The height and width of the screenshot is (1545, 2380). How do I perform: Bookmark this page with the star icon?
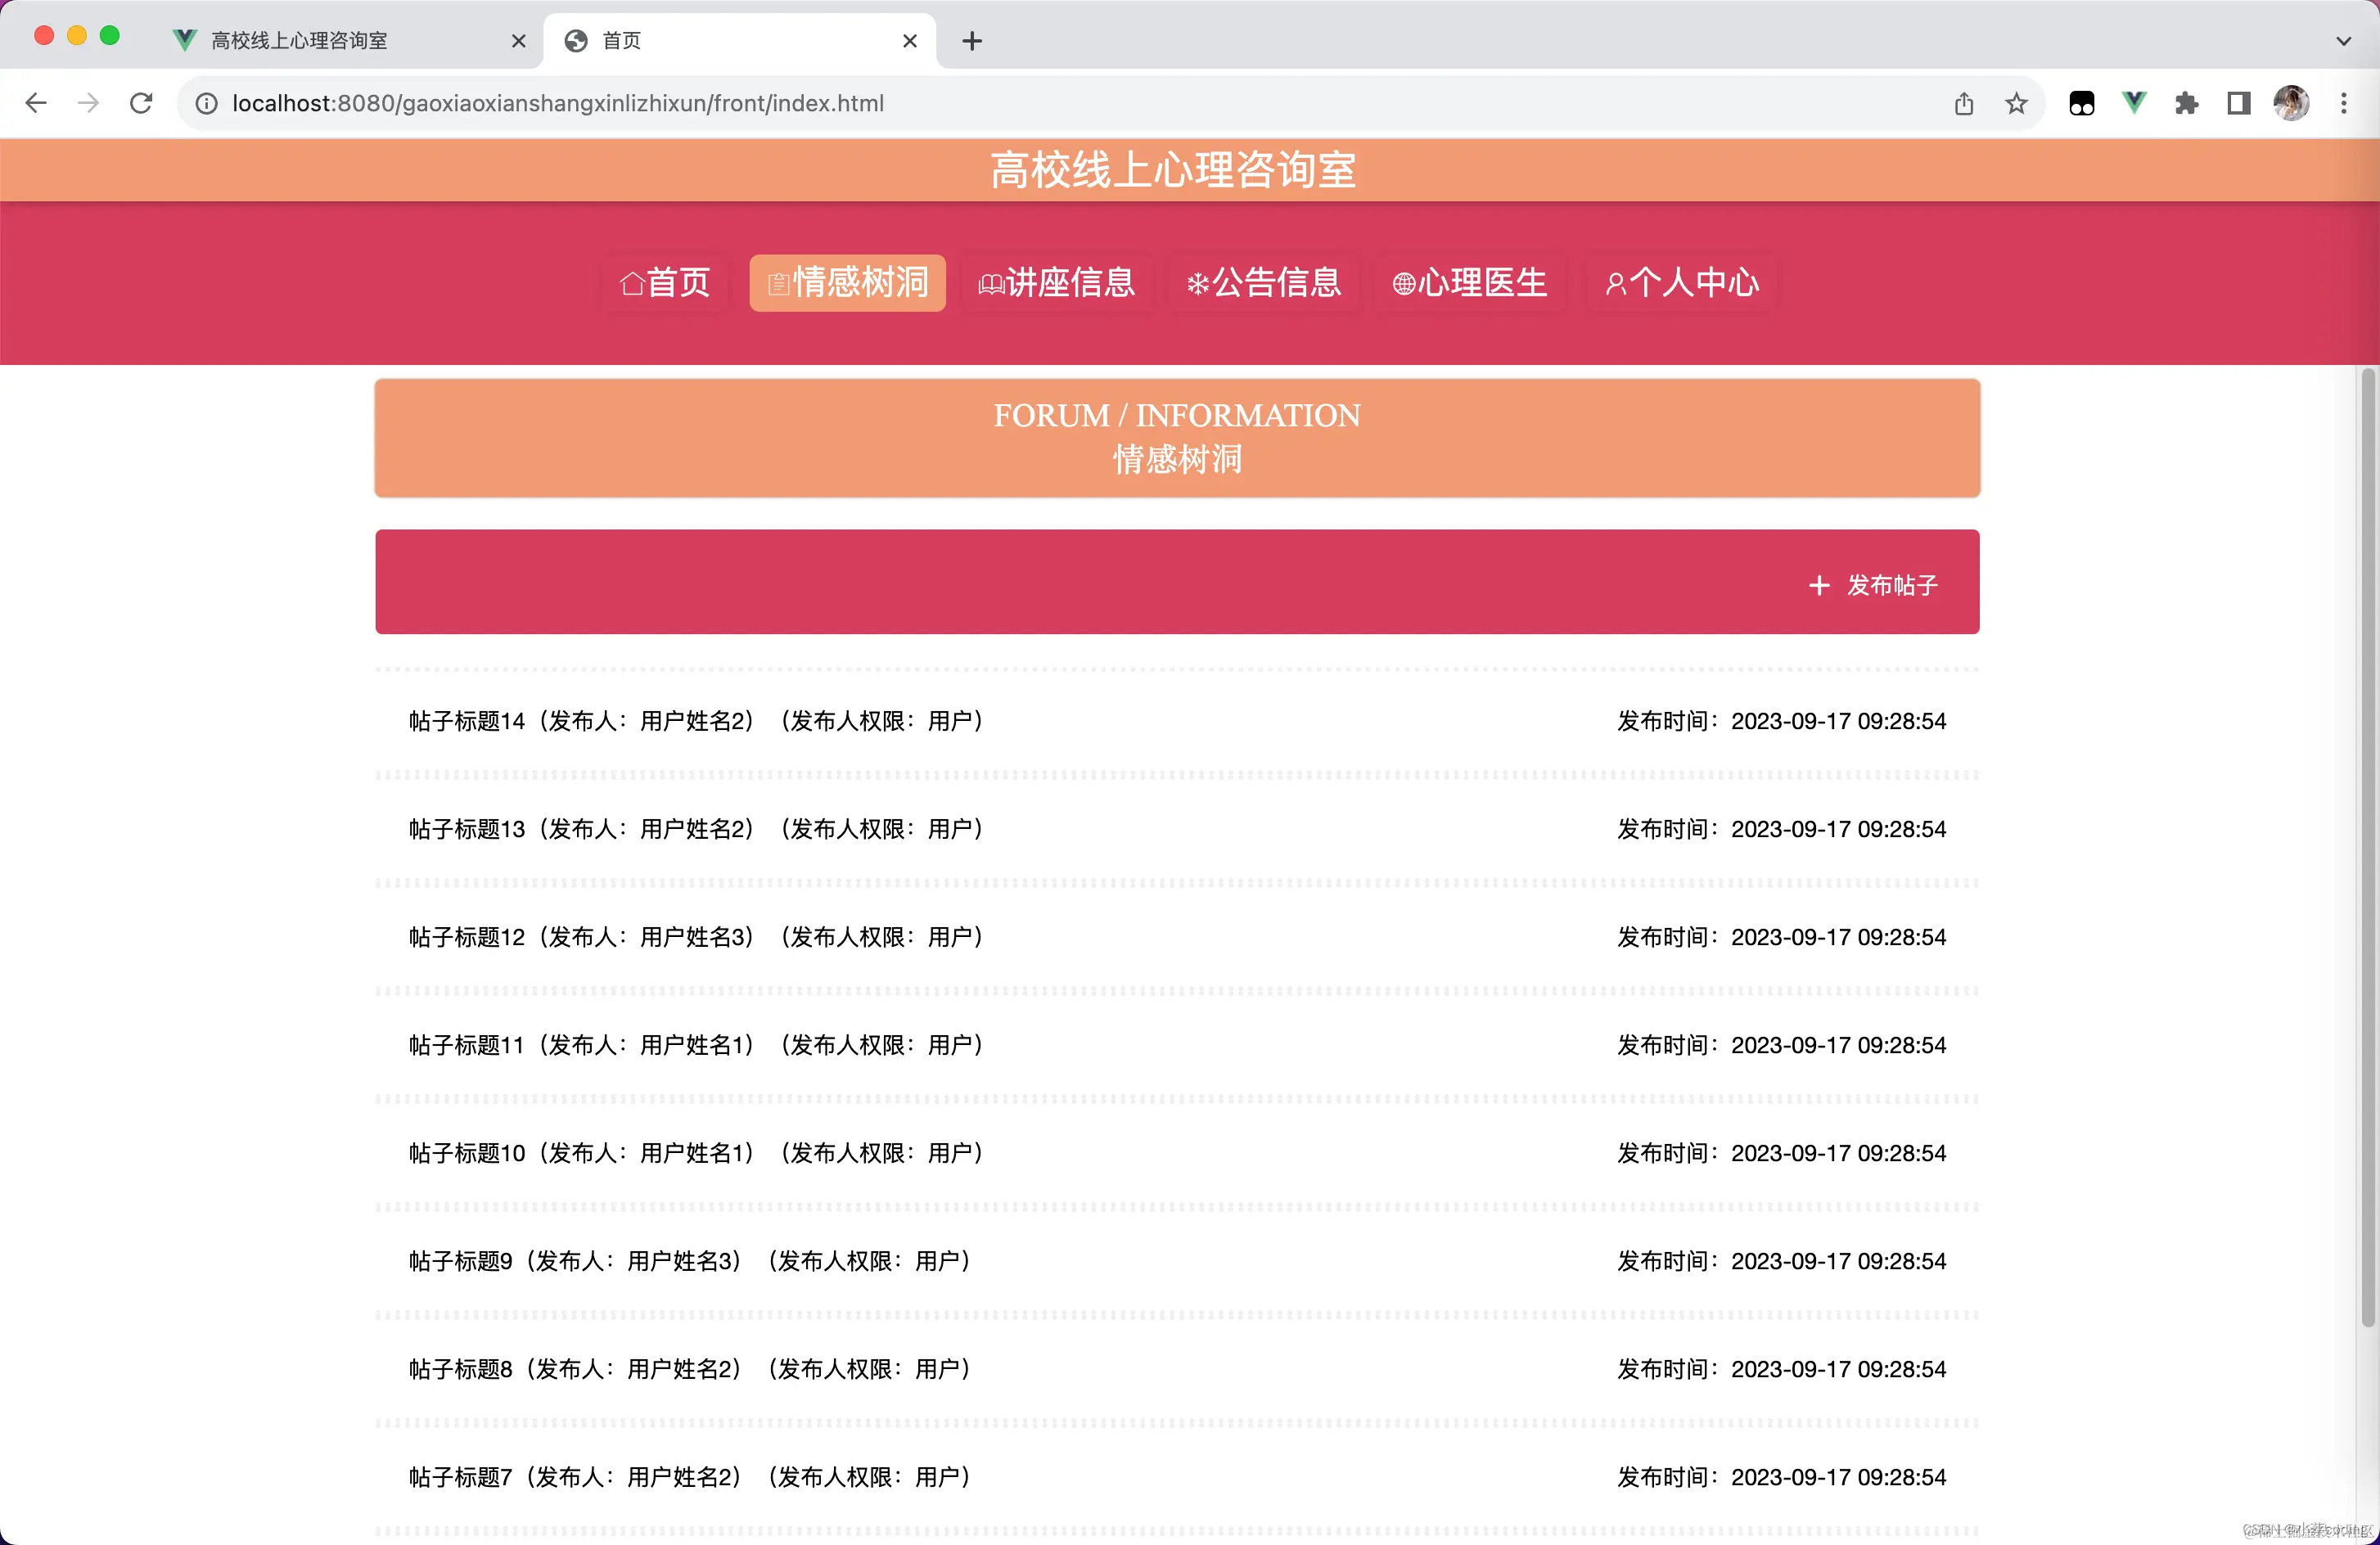[2016, 103]
